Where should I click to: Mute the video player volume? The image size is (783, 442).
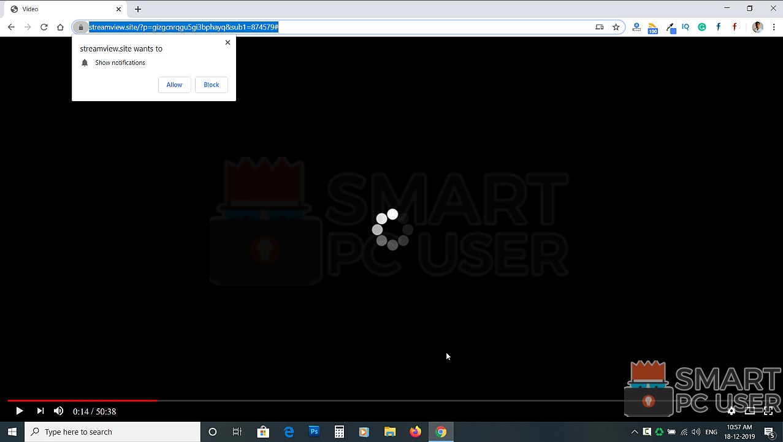click(x=58, y=411)
